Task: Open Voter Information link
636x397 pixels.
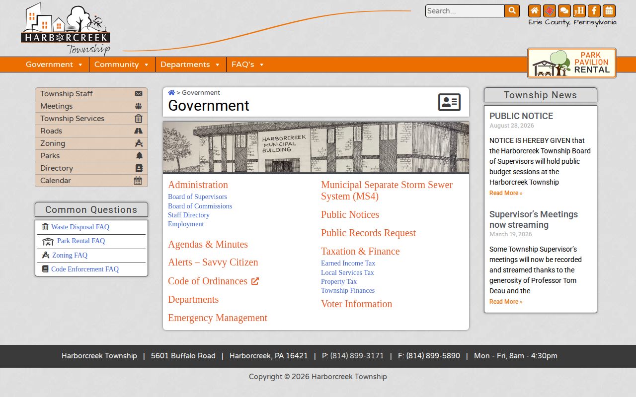Action: coord(356,304)
